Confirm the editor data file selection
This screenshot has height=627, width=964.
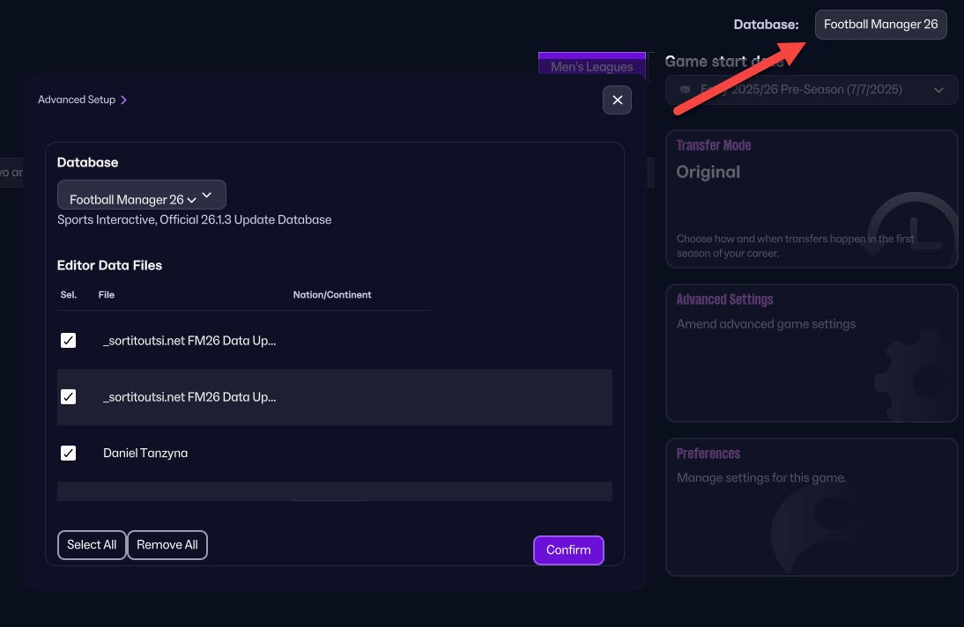[x=568, y=550]
